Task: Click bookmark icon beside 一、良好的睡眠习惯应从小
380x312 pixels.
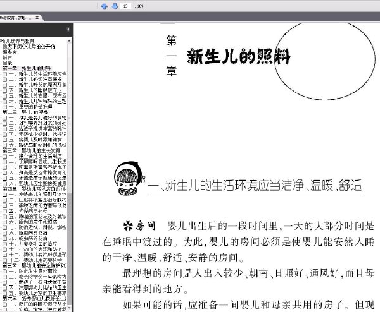Action: pyautogui.click(x=5, y=304)
